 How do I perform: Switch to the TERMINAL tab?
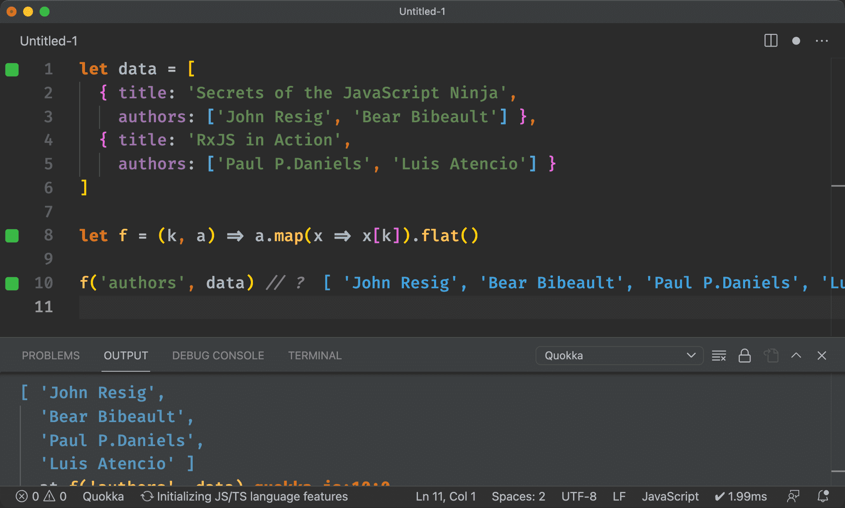(315, 356)
